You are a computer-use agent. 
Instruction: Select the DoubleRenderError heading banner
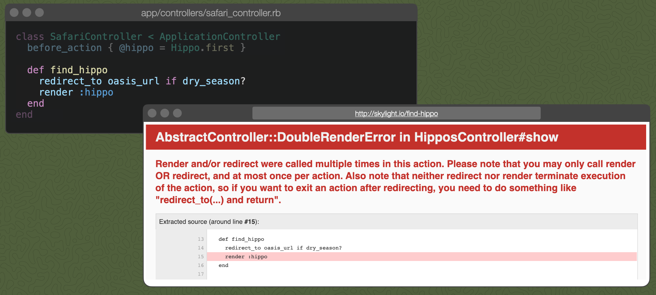click(x=357, y=137)
